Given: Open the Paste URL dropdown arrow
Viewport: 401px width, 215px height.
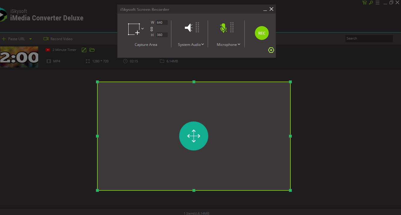Looking at the screenshot, I should coord(30,39).
